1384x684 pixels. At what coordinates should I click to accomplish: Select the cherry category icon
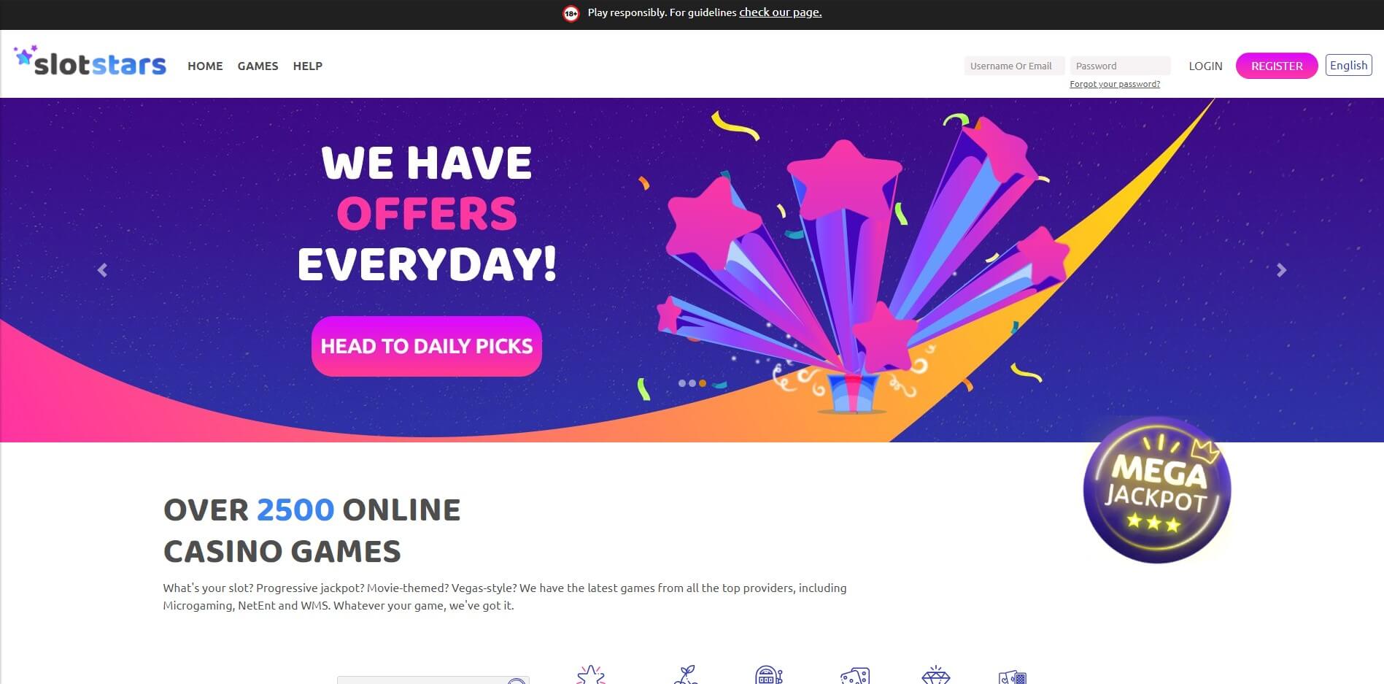click(686, 675)
